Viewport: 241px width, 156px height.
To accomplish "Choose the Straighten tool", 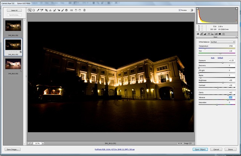I will tap(50, 10).
